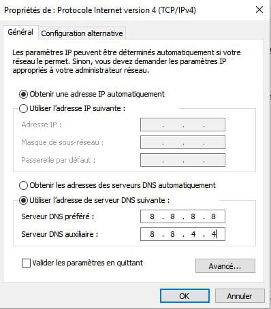
Task: Cancel with the Annuler button
Action: (240, 296)
